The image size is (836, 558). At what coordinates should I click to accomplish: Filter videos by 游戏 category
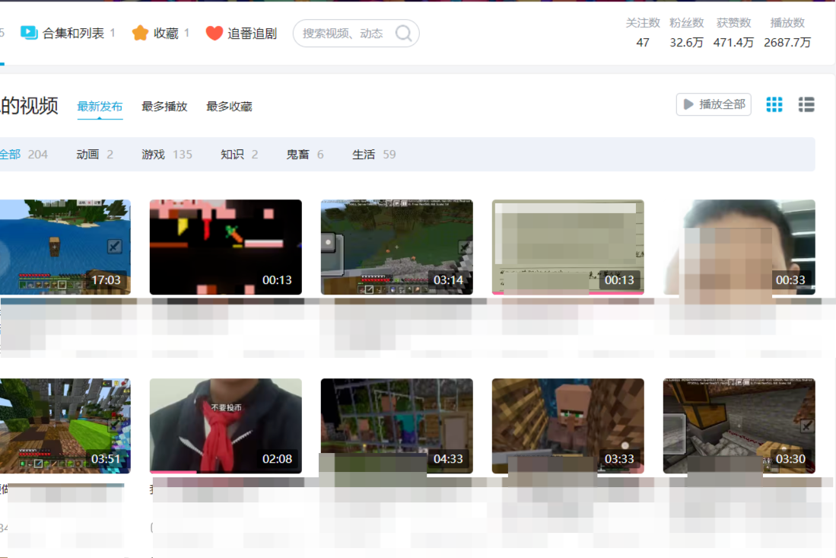pyautogui.click(x=153, y=155)
